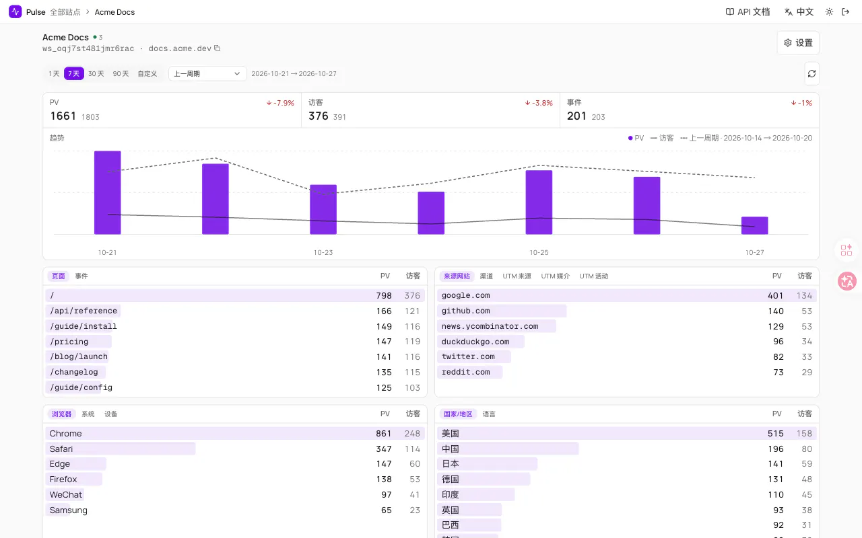862x538 pixels.
Task: Click the Pulse logo icon
Action: pyautogui.click(x=15, y=11)
